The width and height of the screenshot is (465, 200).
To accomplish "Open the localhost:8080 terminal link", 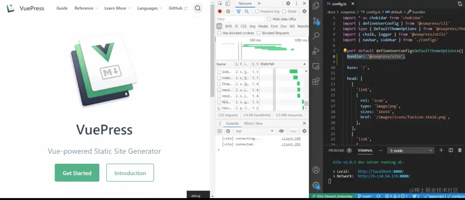I will click(381, 171).
